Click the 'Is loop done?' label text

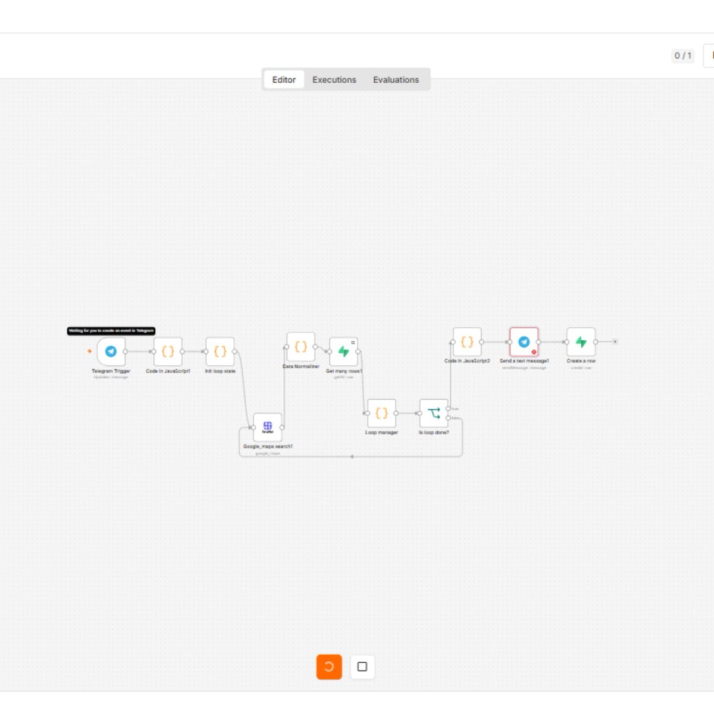(x=434, y=433)
